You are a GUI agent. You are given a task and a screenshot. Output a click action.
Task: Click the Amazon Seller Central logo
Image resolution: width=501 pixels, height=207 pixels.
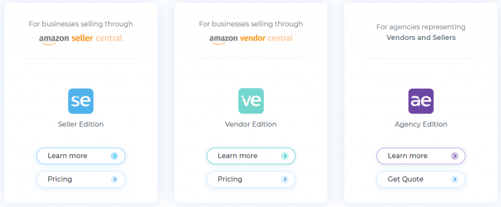point(81,40)
